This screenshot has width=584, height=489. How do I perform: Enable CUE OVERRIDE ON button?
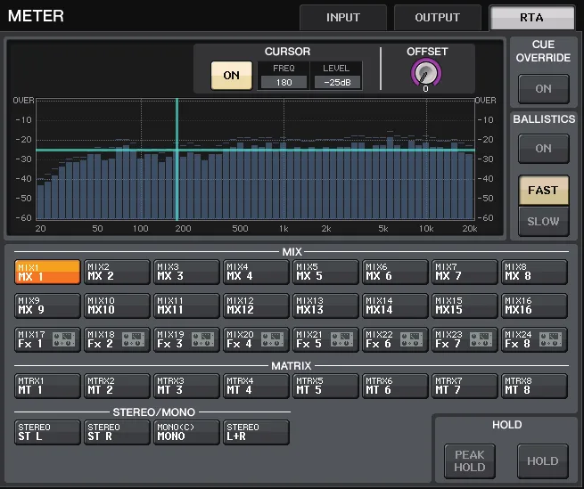point(543,89)
